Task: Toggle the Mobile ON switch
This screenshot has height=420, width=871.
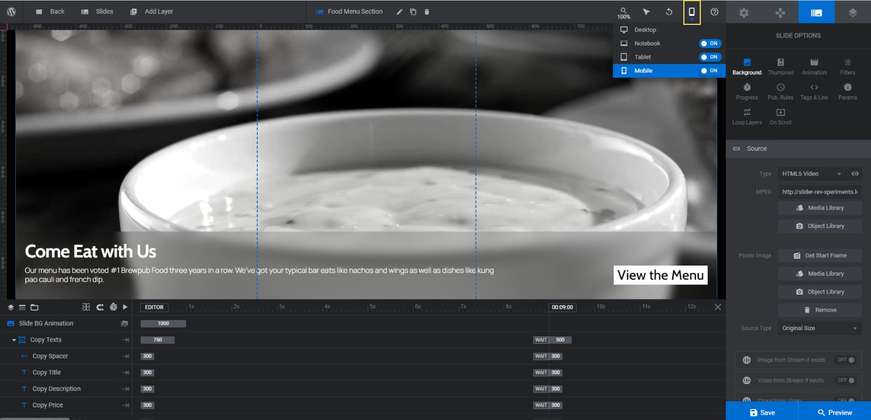Action: 710,71
